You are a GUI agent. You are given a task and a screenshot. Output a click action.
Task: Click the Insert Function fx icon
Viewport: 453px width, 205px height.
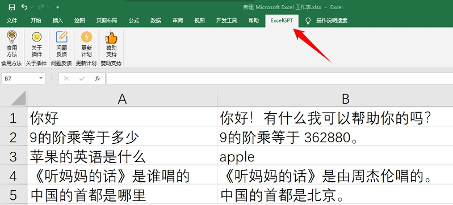coord(98,78)
